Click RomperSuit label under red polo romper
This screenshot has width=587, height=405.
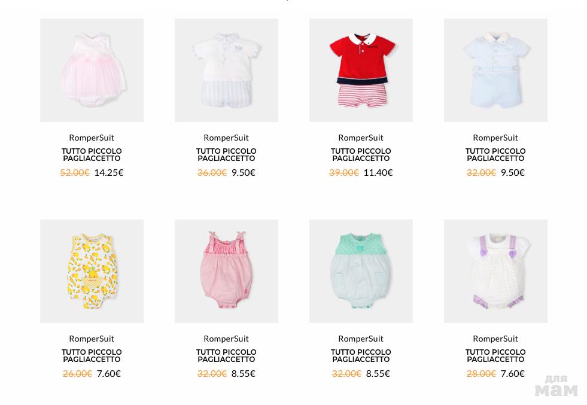(361, 138)
